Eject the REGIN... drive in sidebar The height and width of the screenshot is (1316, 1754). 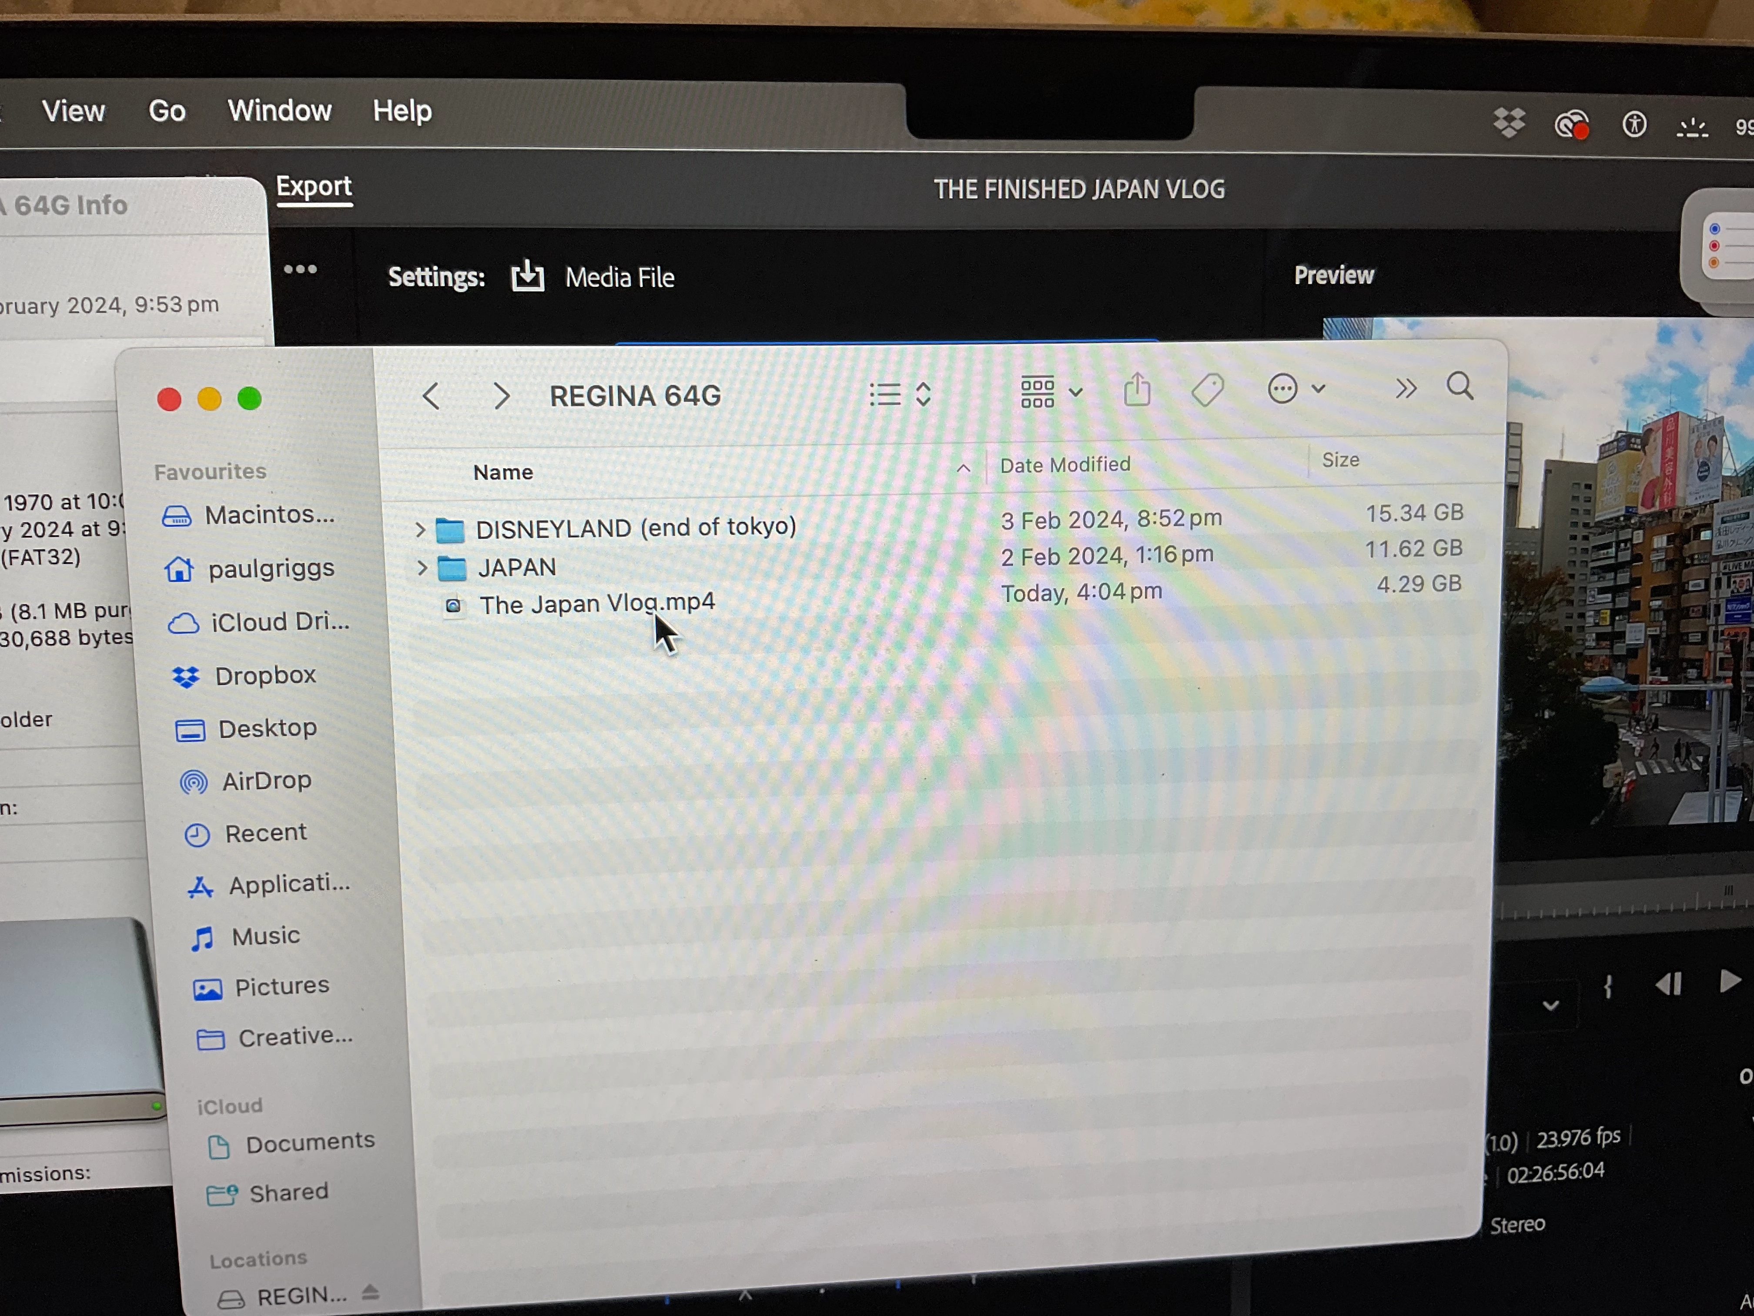pyautogui.click(x=369, y=1291)
